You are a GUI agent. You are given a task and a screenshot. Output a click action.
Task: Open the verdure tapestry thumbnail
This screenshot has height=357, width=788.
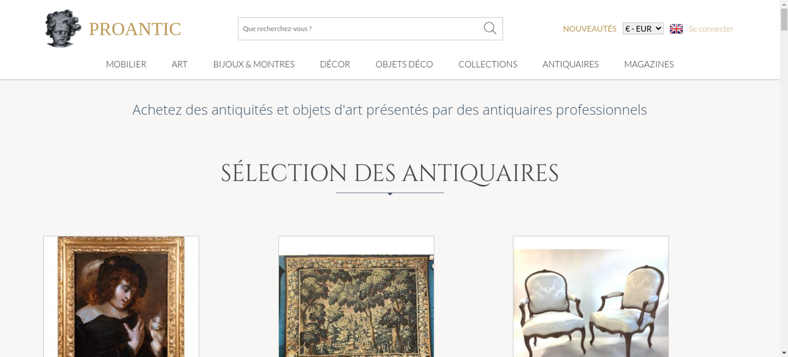point(356,296)
